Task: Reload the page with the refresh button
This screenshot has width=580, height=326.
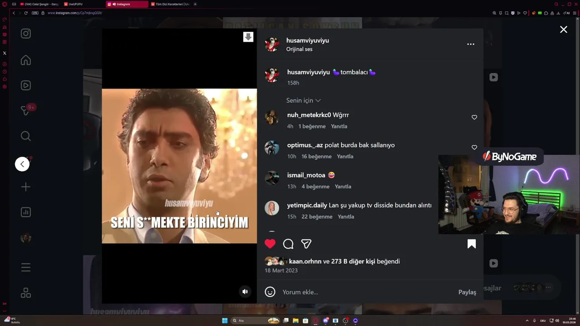Action: tap(26, 13)
